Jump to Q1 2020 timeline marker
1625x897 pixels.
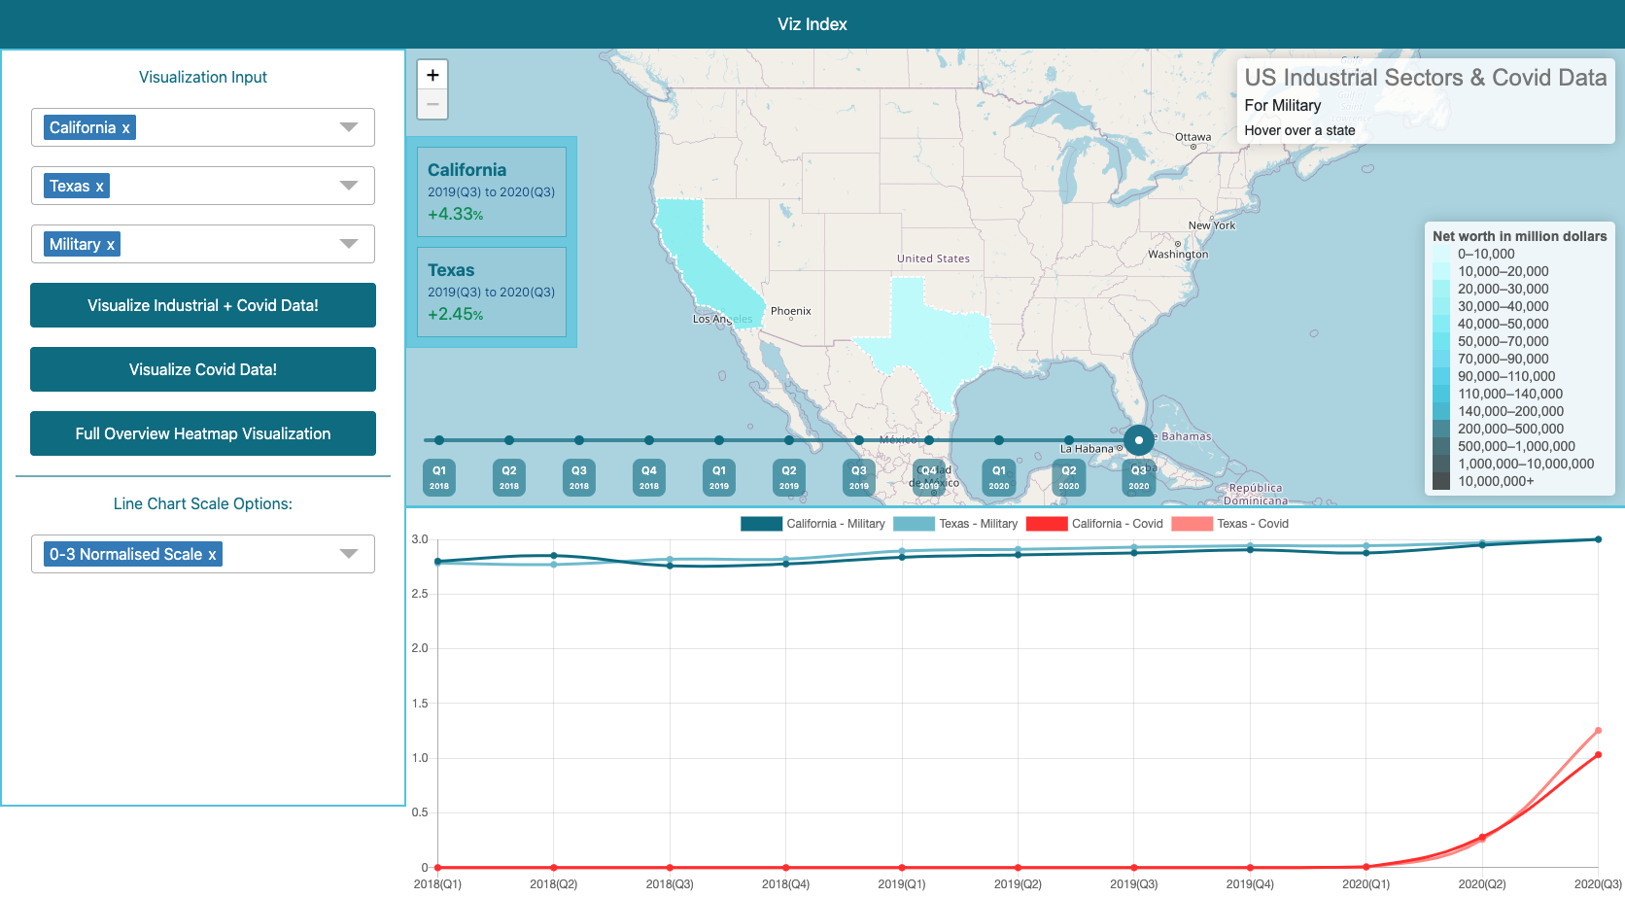click(999, 477)
